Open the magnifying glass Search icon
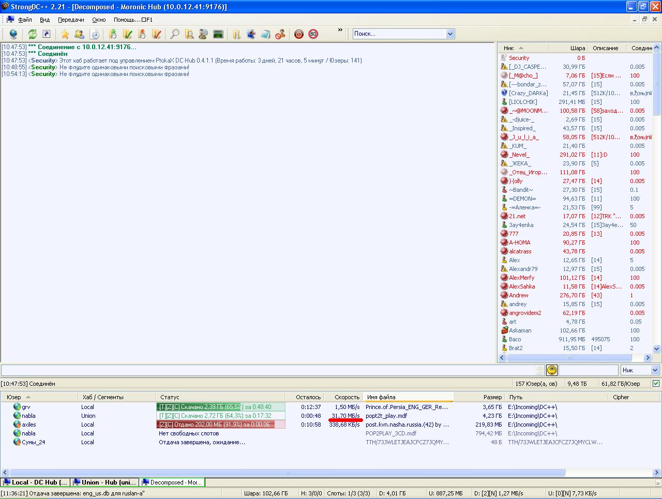662x499 pixels. point(175,34)
